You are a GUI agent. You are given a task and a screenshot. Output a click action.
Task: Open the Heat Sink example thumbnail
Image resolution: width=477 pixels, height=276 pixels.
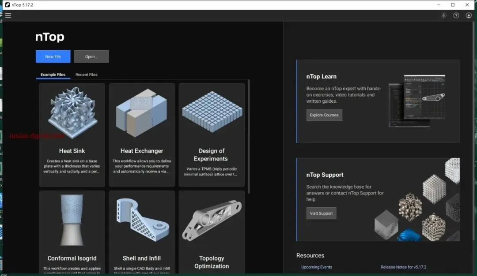click(72, 113)
